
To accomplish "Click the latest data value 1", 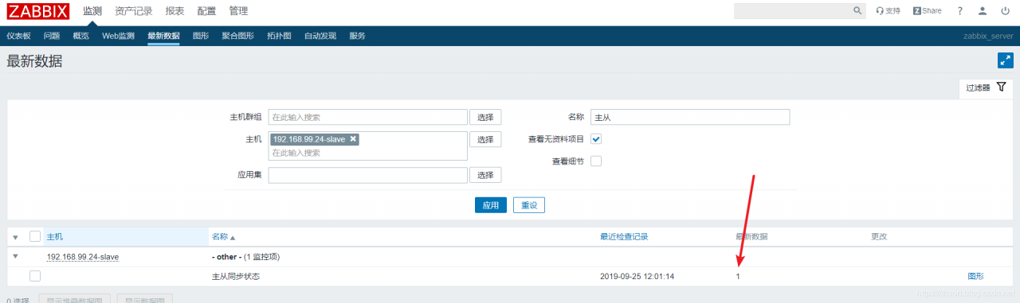I will coord(738,276).
